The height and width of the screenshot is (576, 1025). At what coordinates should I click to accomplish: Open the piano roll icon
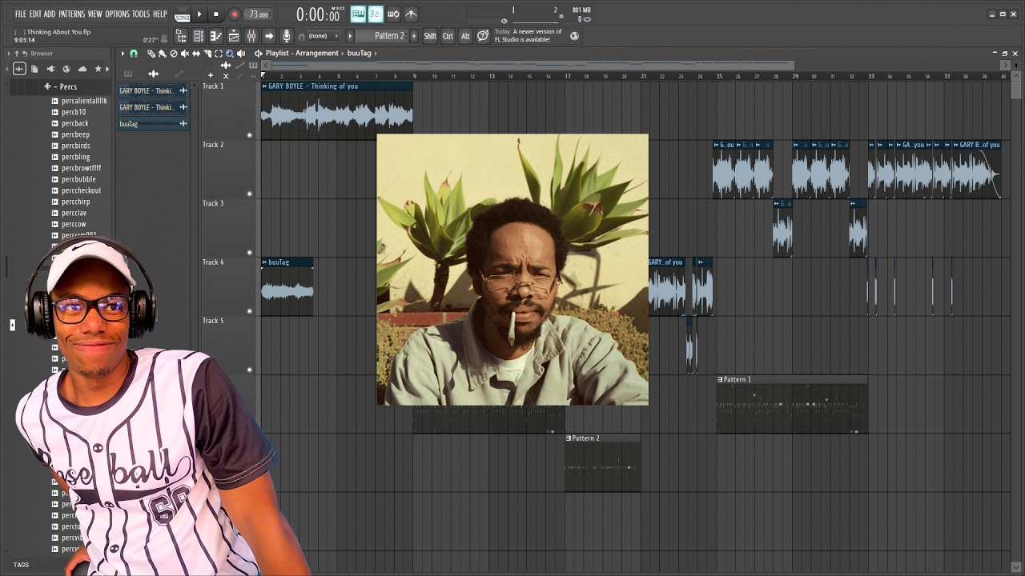point(216,36)
